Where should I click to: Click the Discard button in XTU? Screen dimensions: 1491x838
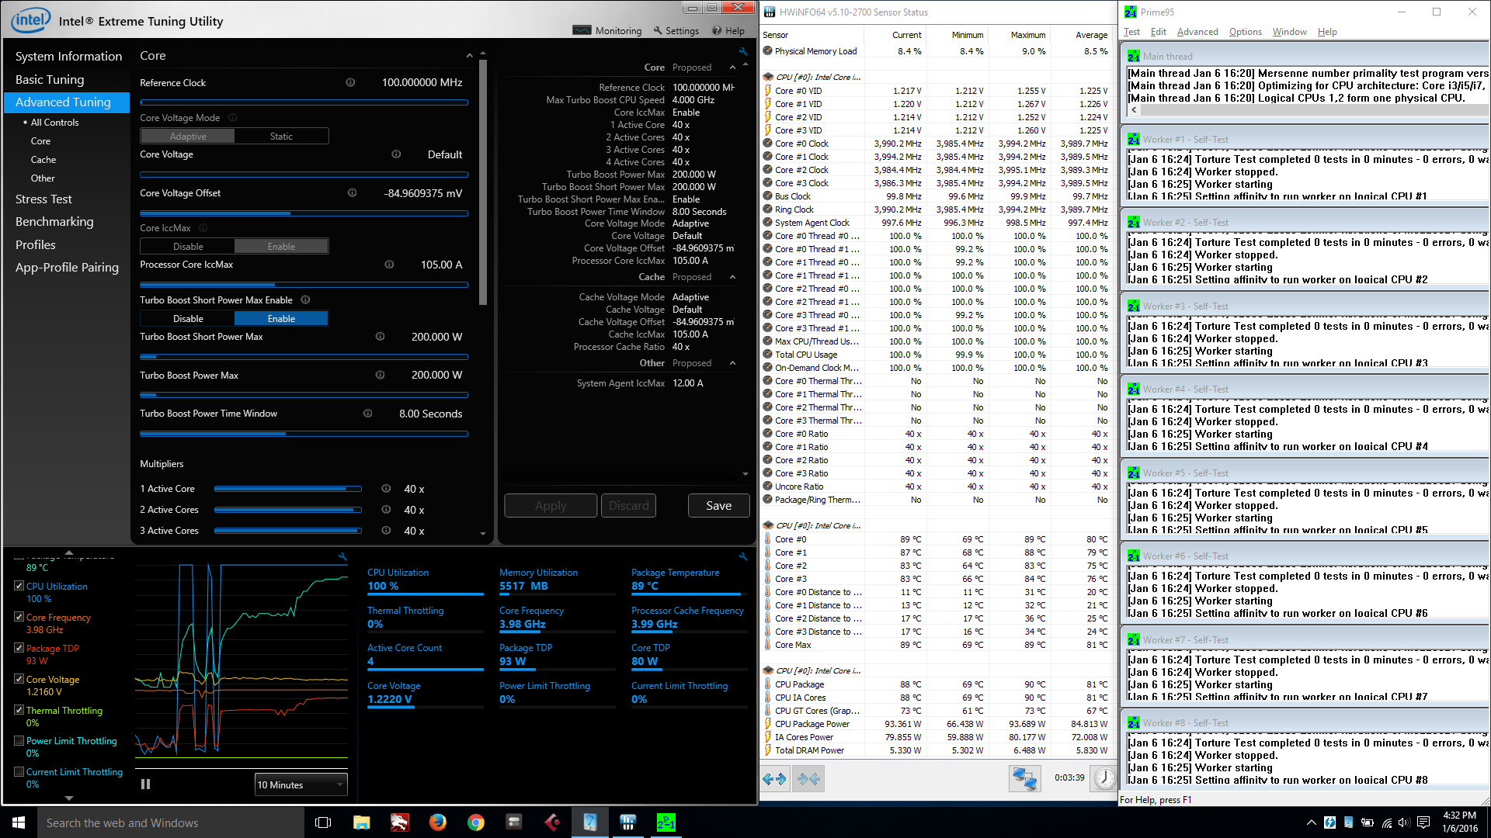[x=628, y=506]
